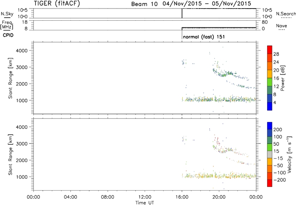Click the 08:00 time tick label
The width and height of the screenshot is (296, 205).
click(108, 197)
